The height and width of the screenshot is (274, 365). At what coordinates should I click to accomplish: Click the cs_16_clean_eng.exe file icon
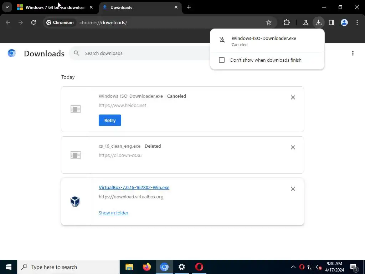tap(76, 155)
